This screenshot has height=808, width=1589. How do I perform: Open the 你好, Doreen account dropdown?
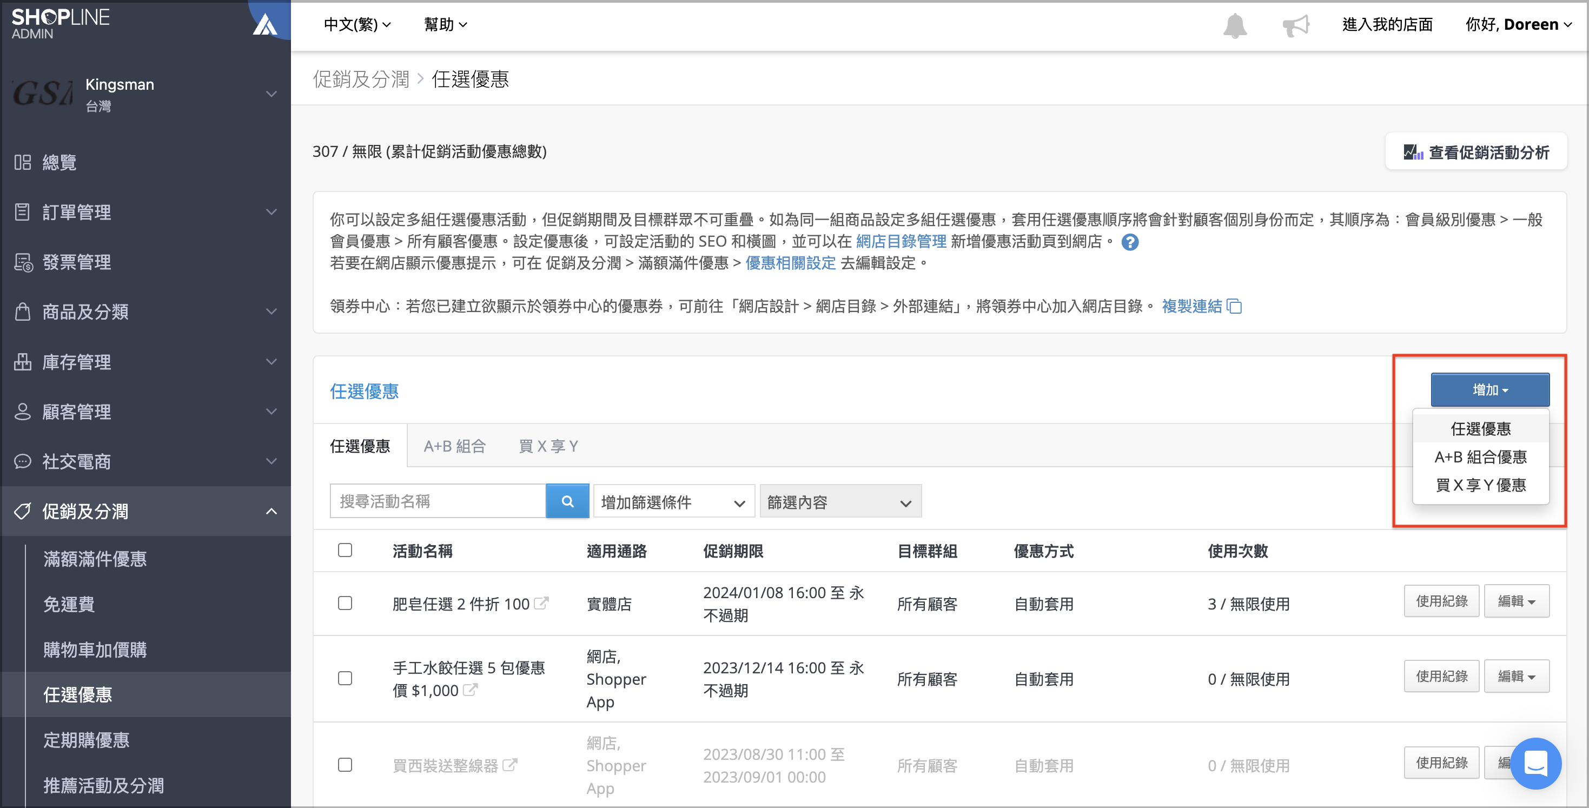pos(1519,25)
